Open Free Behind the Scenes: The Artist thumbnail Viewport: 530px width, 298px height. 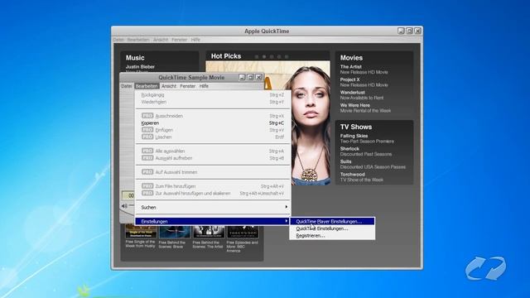point(209,232)
